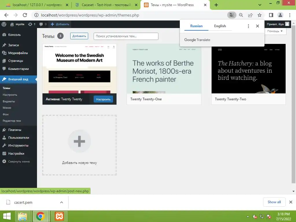Open the Фон submenu item
The height and width of the screenshot is (222, 296).
[5, 114]
